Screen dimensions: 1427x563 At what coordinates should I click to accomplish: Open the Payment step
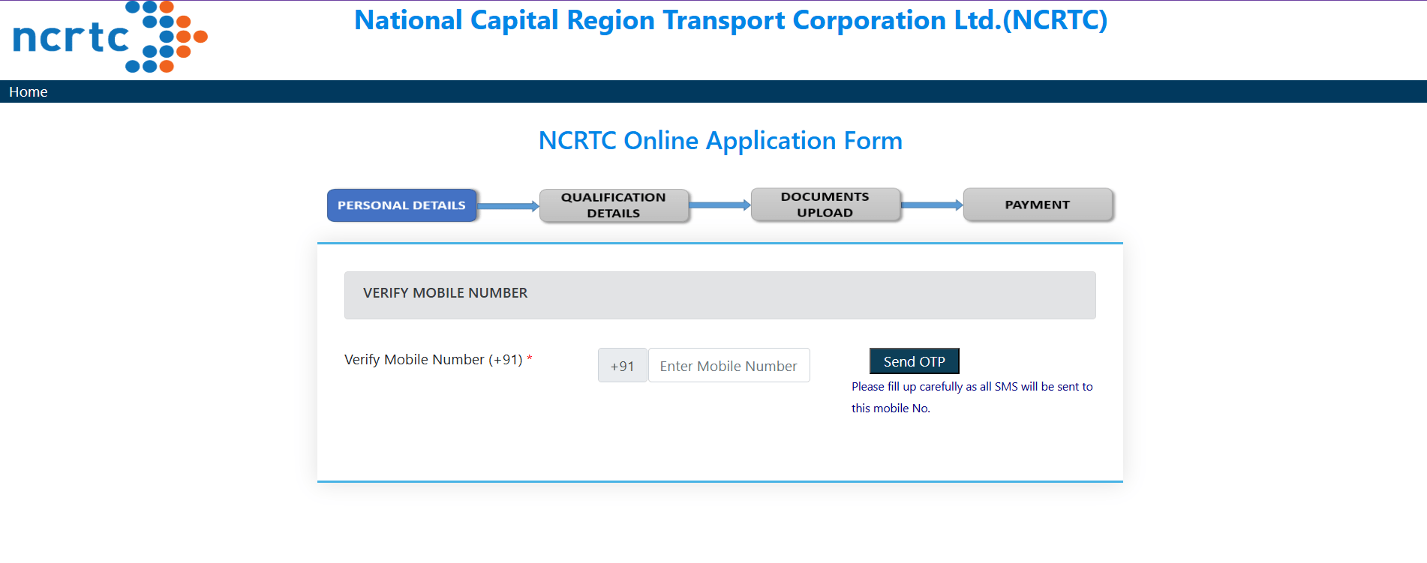click(1037, 205)
